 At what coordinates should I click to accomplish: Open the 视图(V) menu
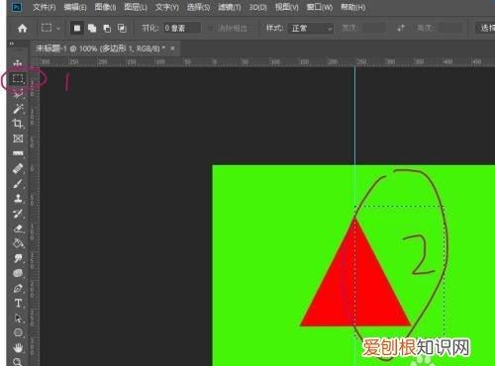(287, 7)
